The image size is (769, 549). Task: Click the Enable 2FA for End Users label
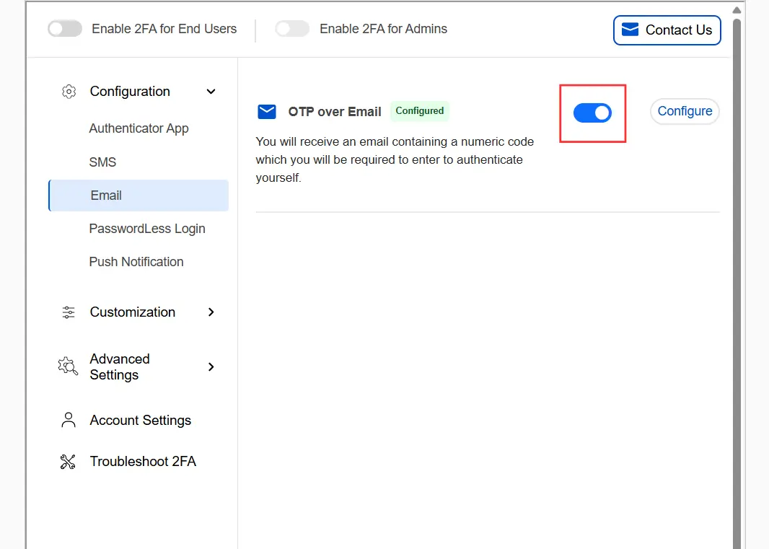tap(164, 29)
